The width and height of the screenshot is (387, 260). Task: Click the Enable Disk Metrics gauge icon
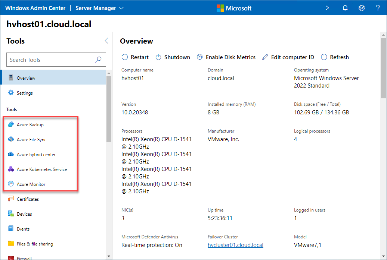tap(200, 57)
